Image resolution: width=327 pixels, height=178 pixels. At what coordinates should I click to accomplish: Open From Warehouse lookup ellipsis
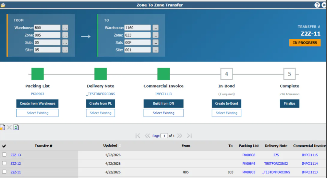coord(65,28)
